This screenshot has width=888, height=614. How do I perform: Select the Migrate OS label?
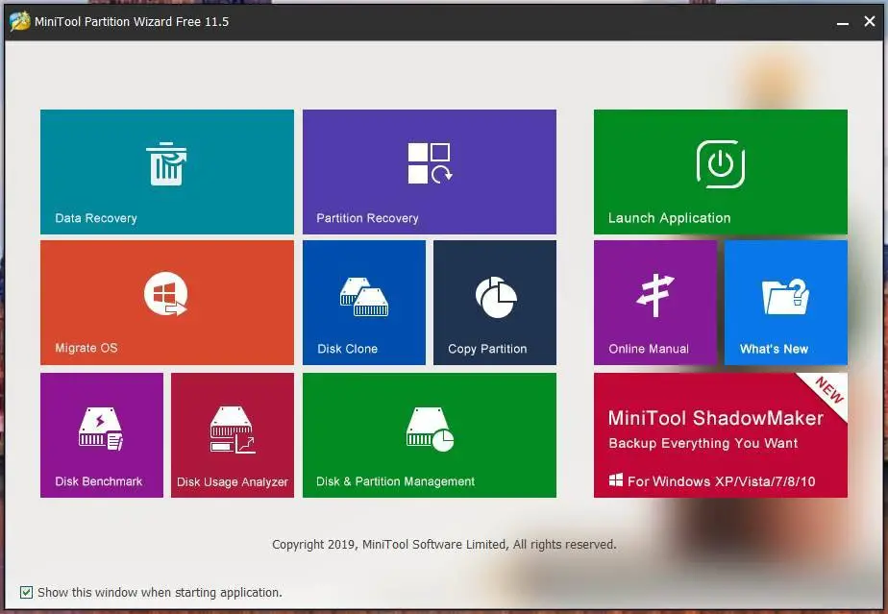[x=86, y=348]
